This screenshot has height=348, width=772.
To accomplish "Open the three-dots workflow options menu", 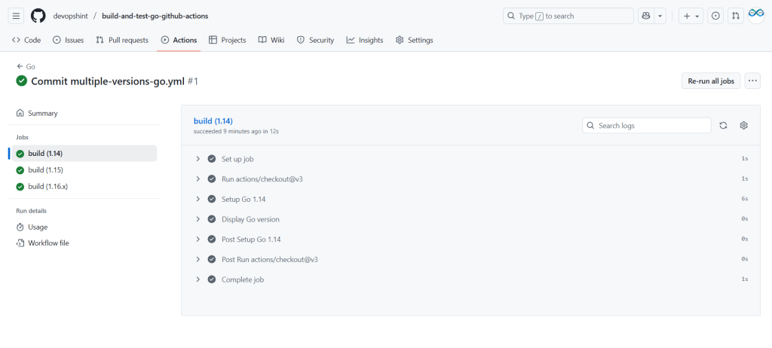I will (x=752, y=81).
